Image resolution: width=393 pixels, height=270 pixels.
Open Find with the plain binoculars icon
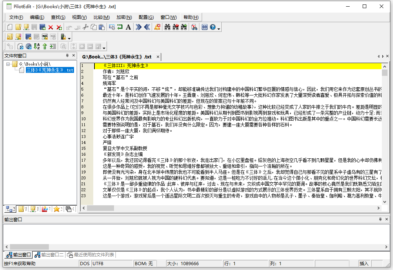pyautogui.click(x=167, y=27)
